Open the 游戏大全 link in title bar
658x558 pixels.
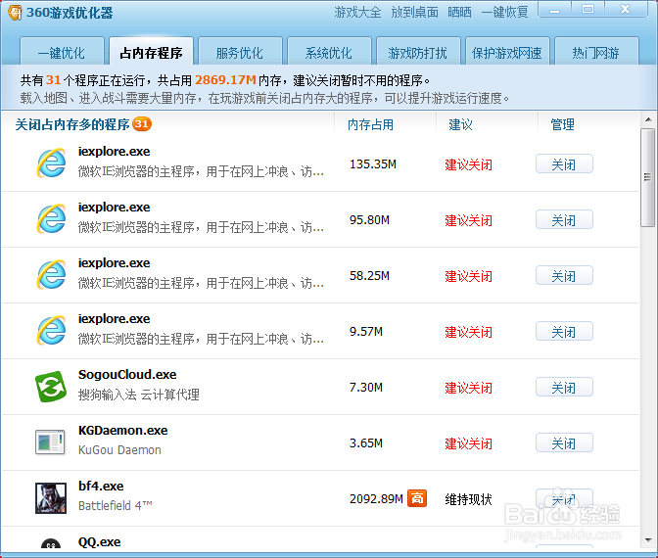click(x=357, y=12)
